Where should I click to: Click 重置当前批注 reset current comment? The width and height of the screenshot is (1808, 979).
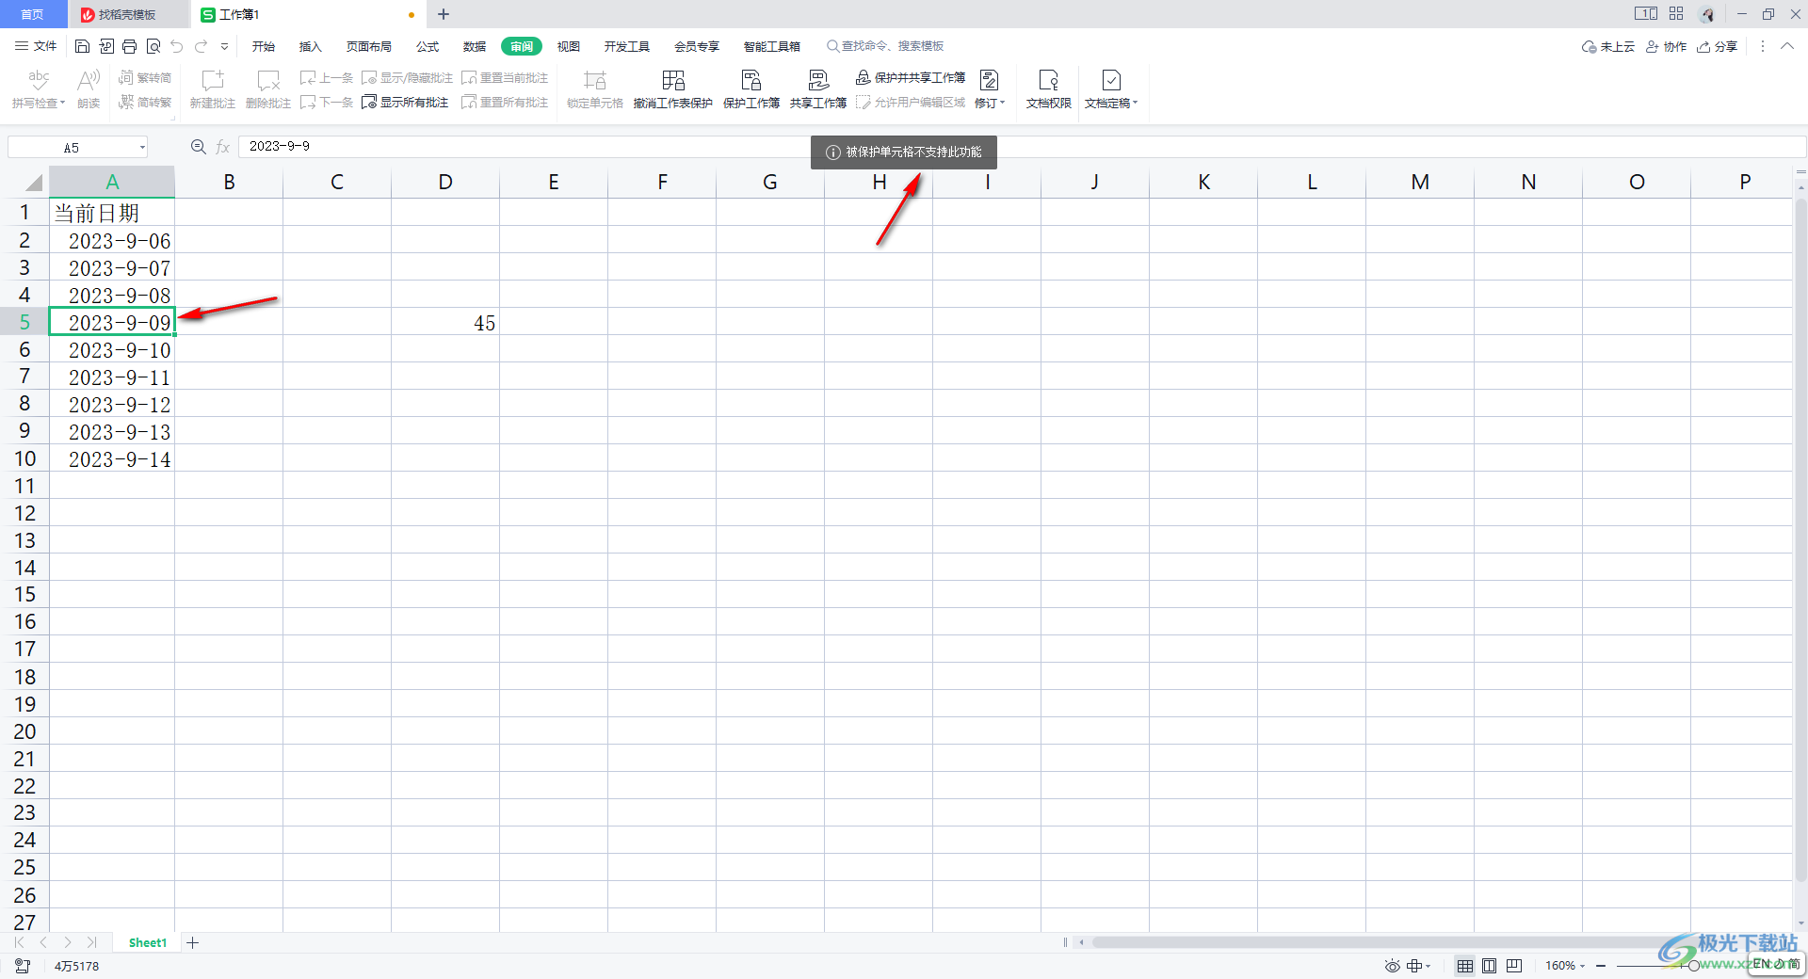point(505,77)
